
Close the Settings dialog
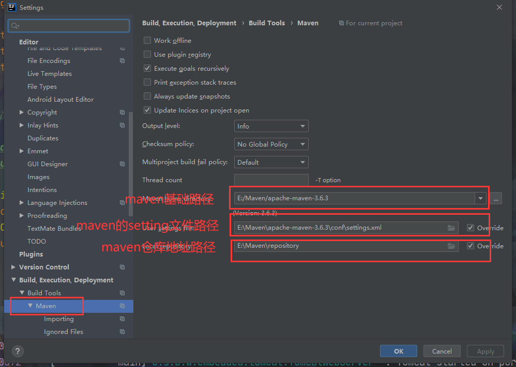pyautogui.click(x=499, y=7)
